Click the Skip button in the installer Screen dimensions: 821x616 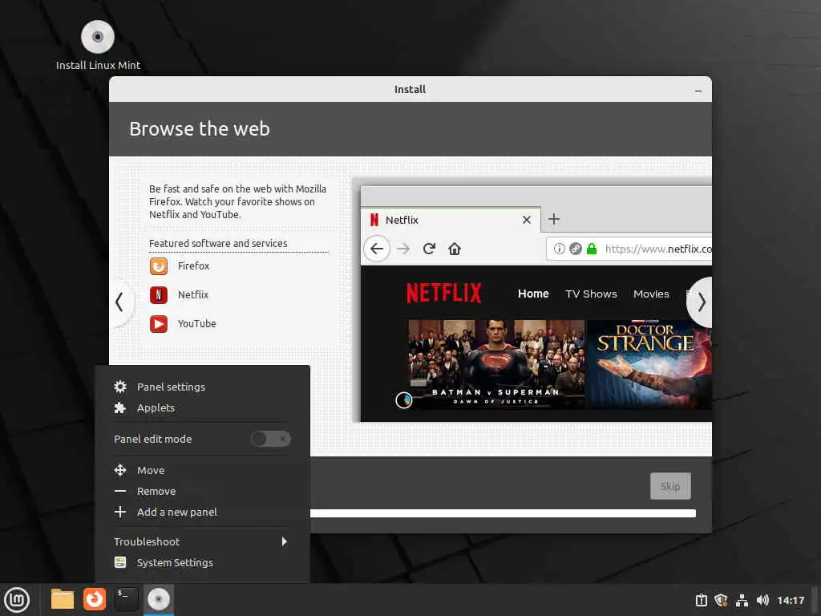(x=670, y=486)
